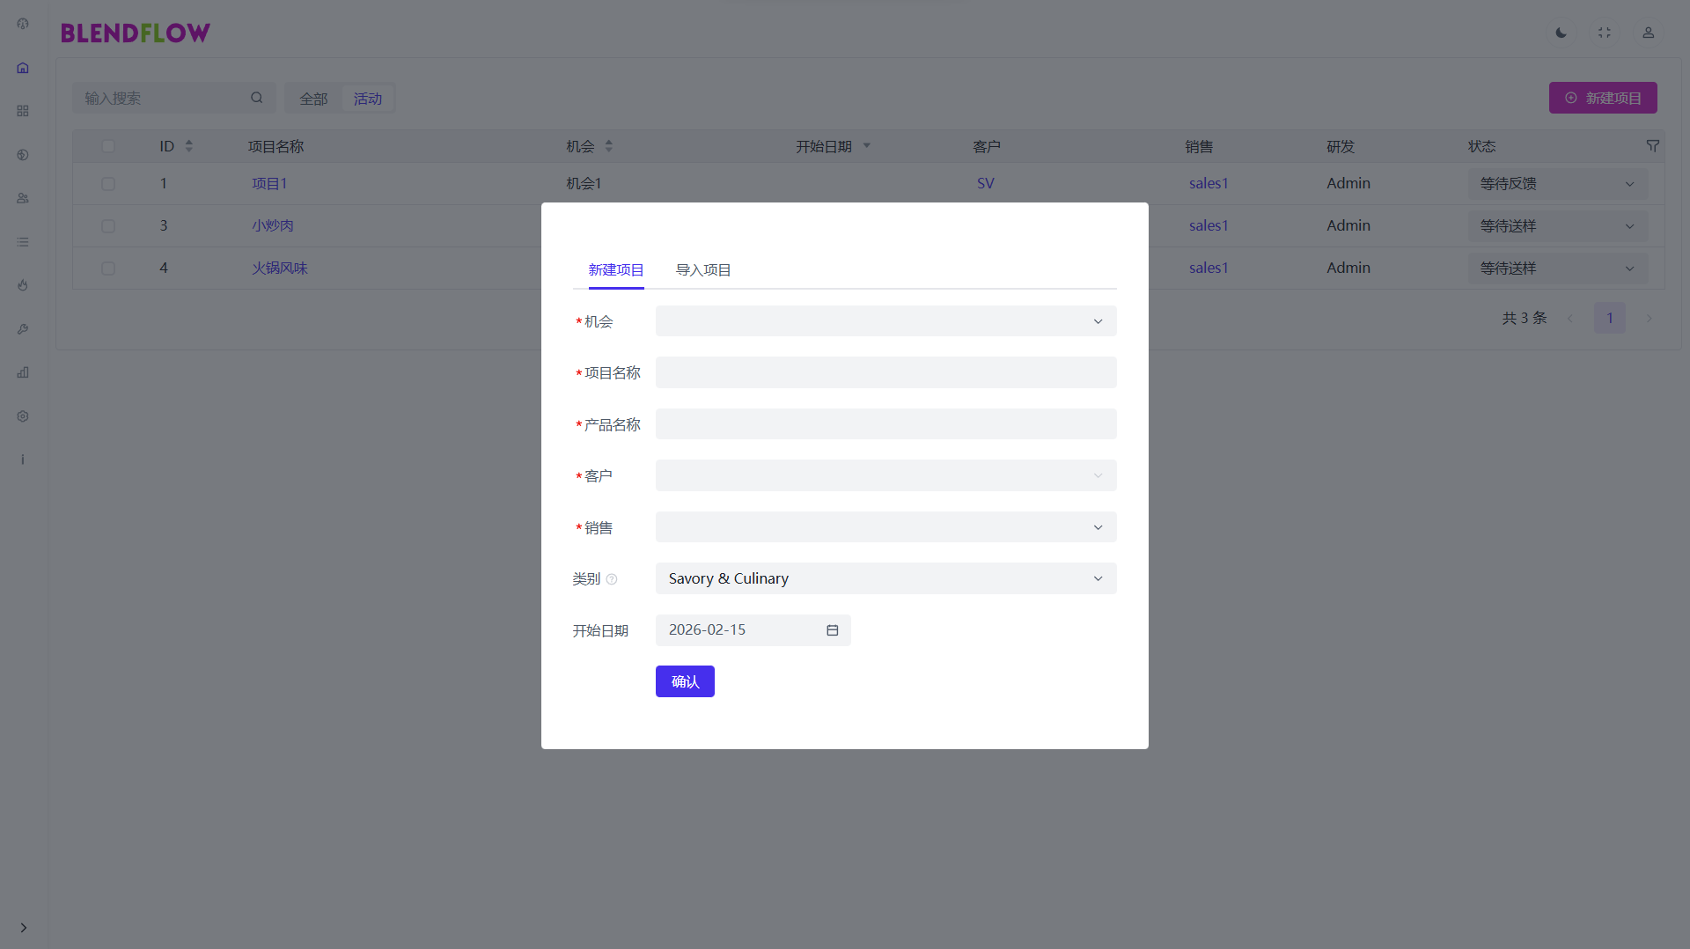Click the flame icon in sidebar
The image size is (1690, 949).
(23, 285)
